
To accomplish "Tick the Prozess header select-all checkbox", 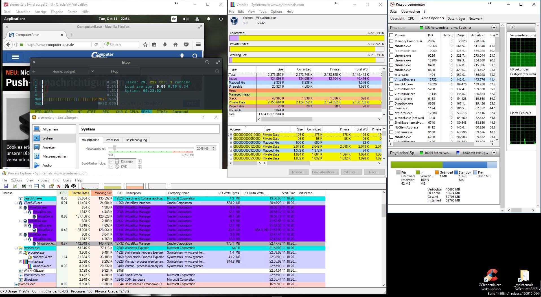I will [391, 35].
